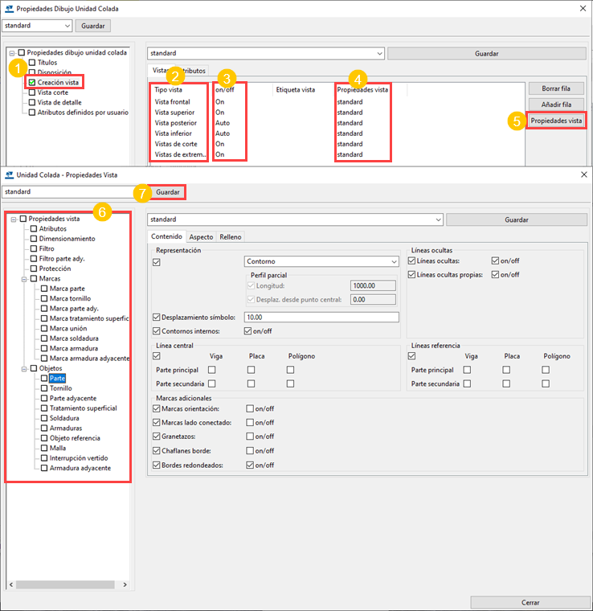
Task: Click Guardar beside top-left standard dropdown
Action: click(92, 26)
